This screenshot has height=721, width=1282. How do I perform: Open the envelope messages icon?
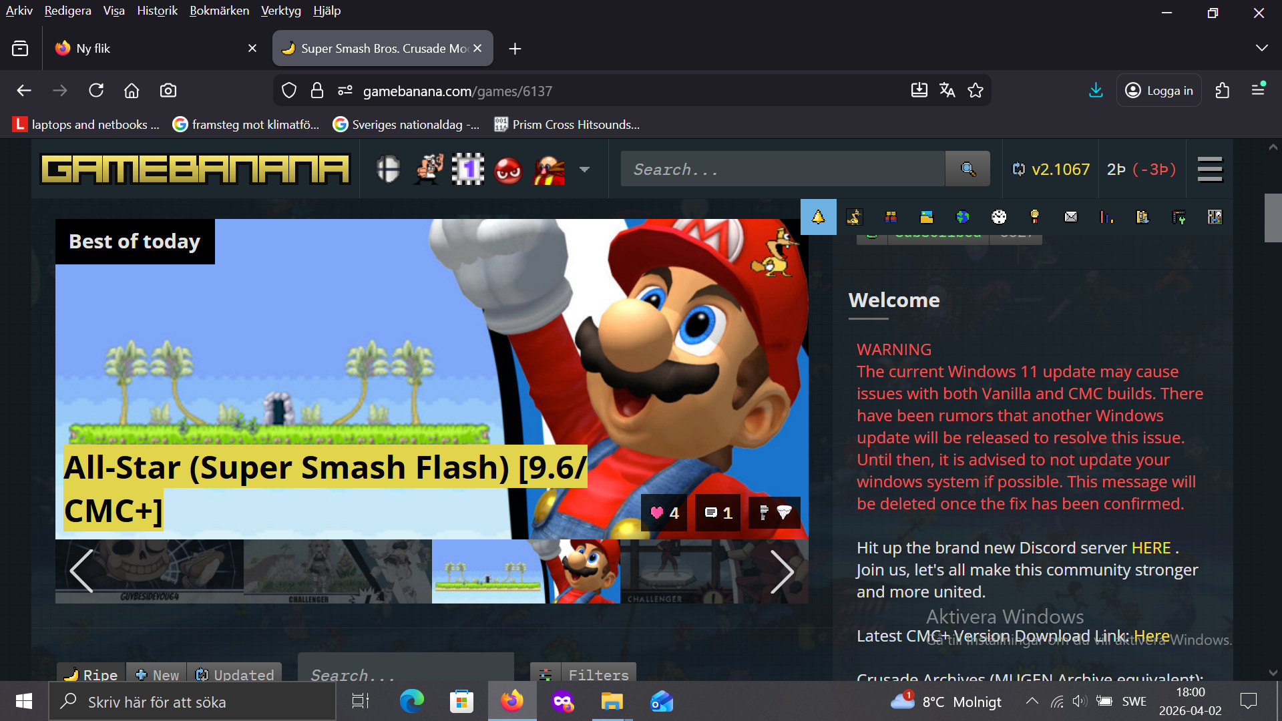click(x=1071, y=217)
